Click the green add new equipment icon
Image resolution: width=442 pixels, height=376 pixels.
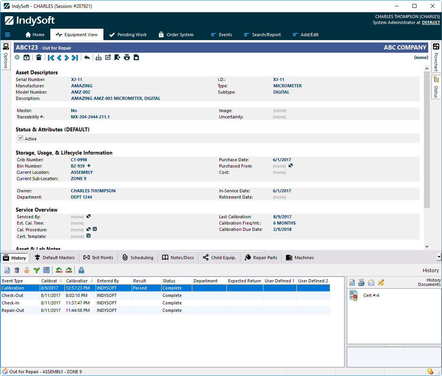[17, 57]
